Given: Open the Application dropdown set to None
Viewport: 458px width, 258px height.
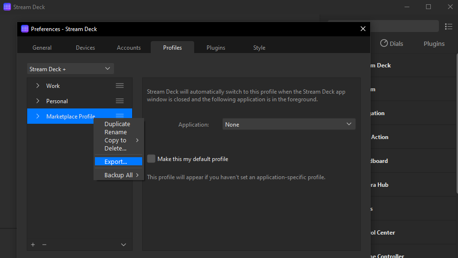Looking at the screenshot, I should (x=289, y=124).
